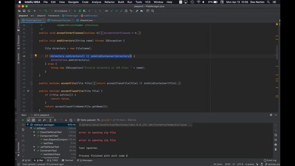Screen dimensions: 295x166
Task: Click Search Everywhere magnifier in toolbar
Action: pos(153,11)
